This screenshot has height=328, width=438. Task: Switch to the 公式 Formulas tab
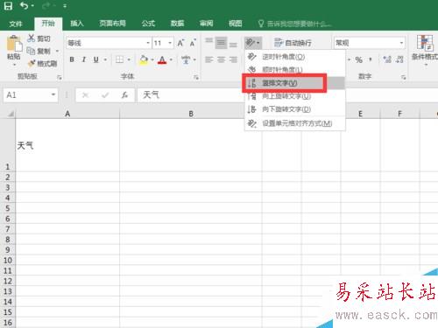[x=148, y=24]
